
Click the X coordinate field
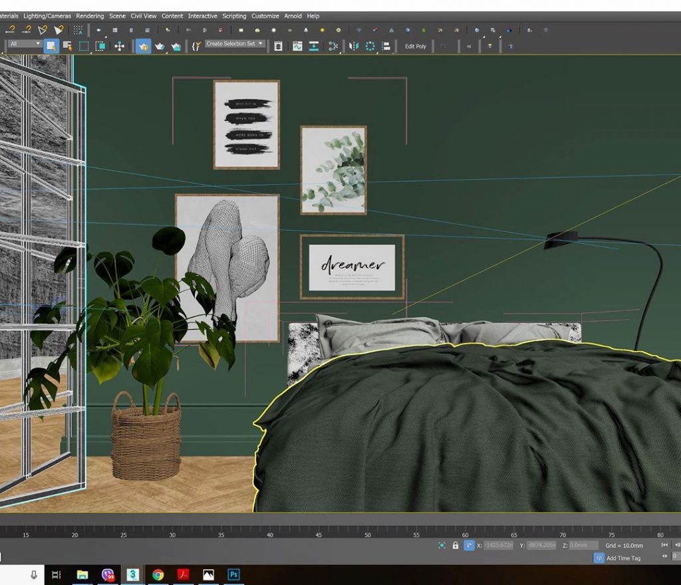point(499,545)
